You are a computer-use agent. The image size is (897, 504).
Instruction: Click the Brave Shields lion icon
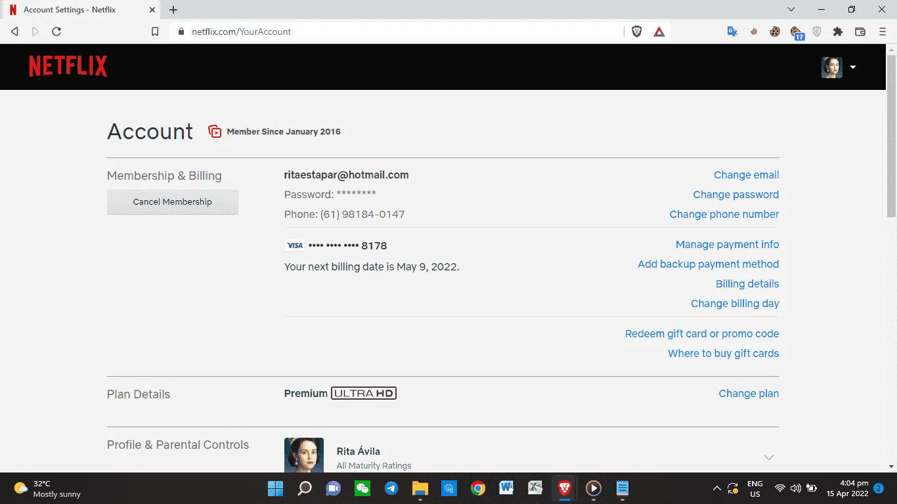tap(636, 31)
